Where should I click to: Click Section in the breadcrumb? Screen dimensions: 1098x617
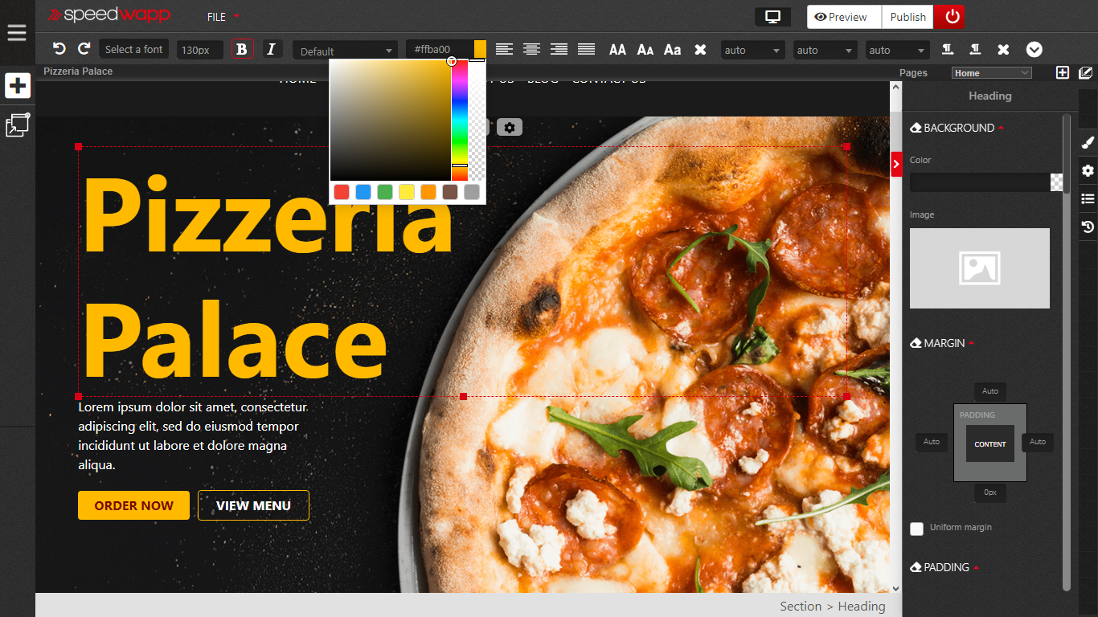(x=801, y=607)
